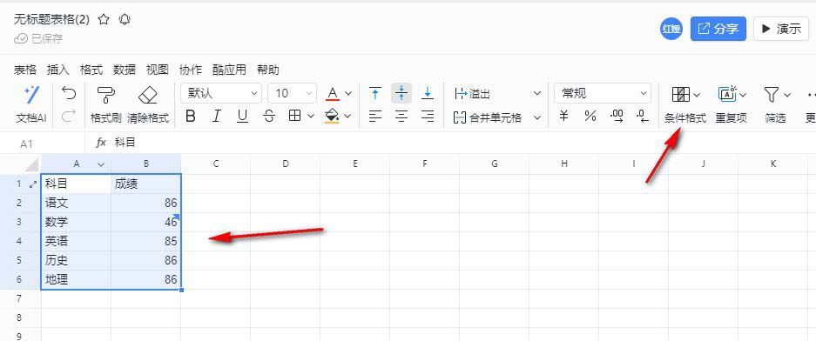Select cell containing 成绩
Viewport: 816px width, 341px height.
146,184
